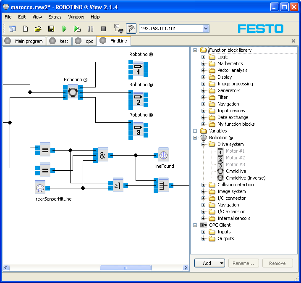
Task: Open the Extras menu
Action: (55, 17)
